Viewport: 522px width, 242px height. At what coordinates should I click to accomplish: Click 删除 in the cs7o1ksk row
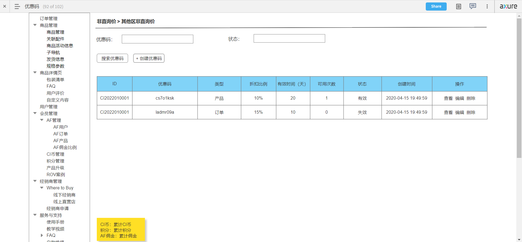471,98
